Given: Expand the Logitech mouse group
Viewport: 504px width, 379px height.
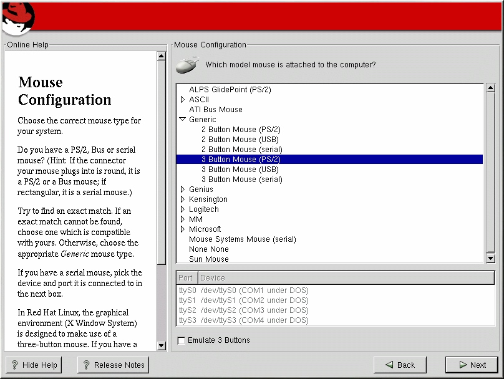Looking at the screenshot, I should (183, 209).
